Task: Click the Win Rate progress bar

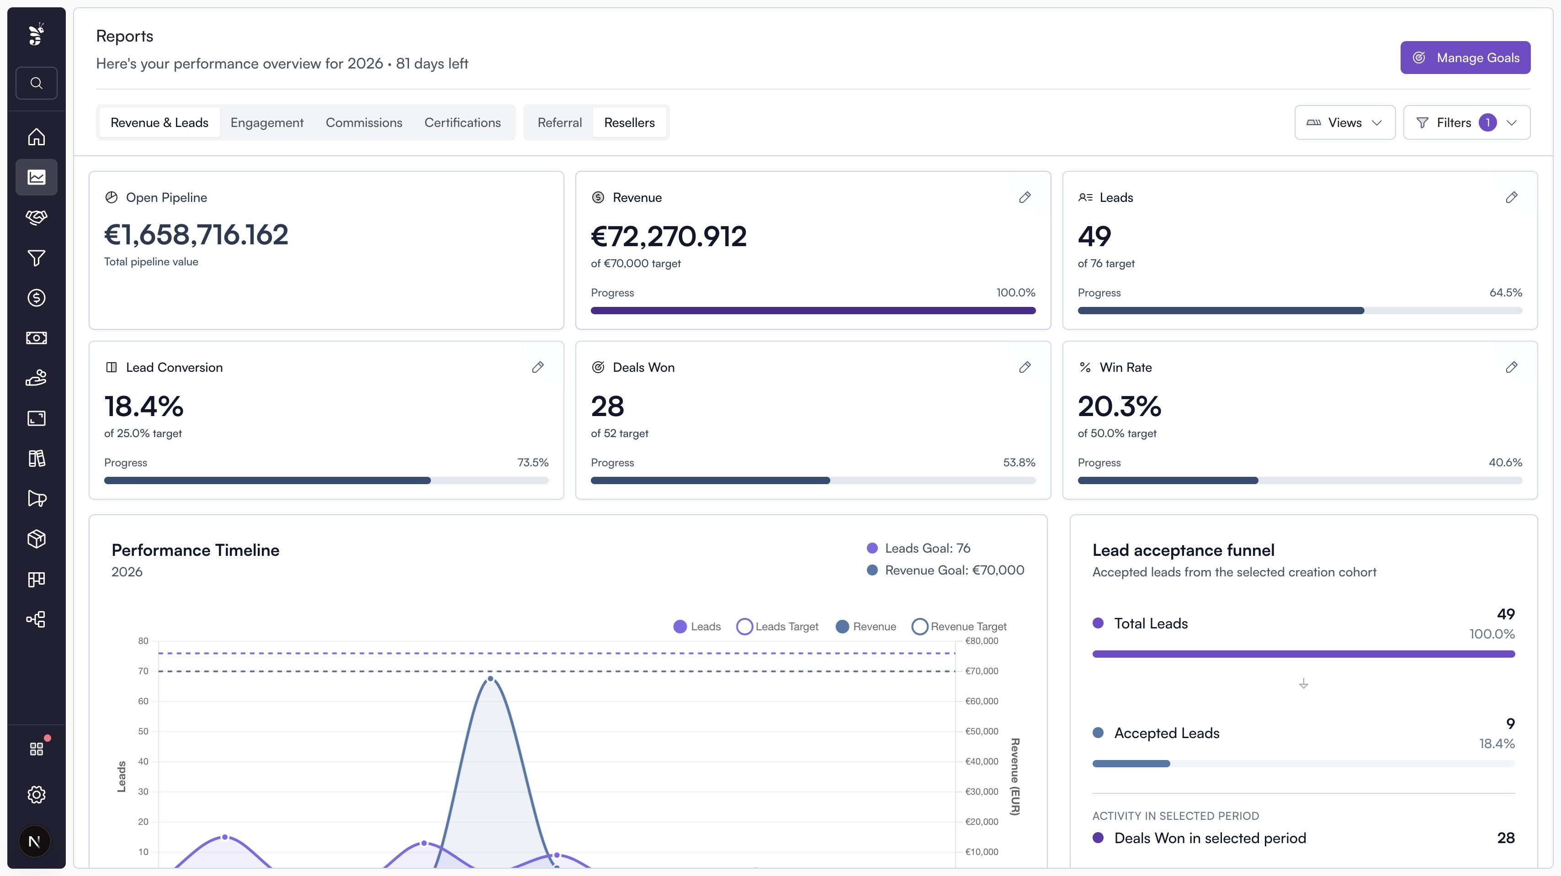Action: click(1300, 480)
